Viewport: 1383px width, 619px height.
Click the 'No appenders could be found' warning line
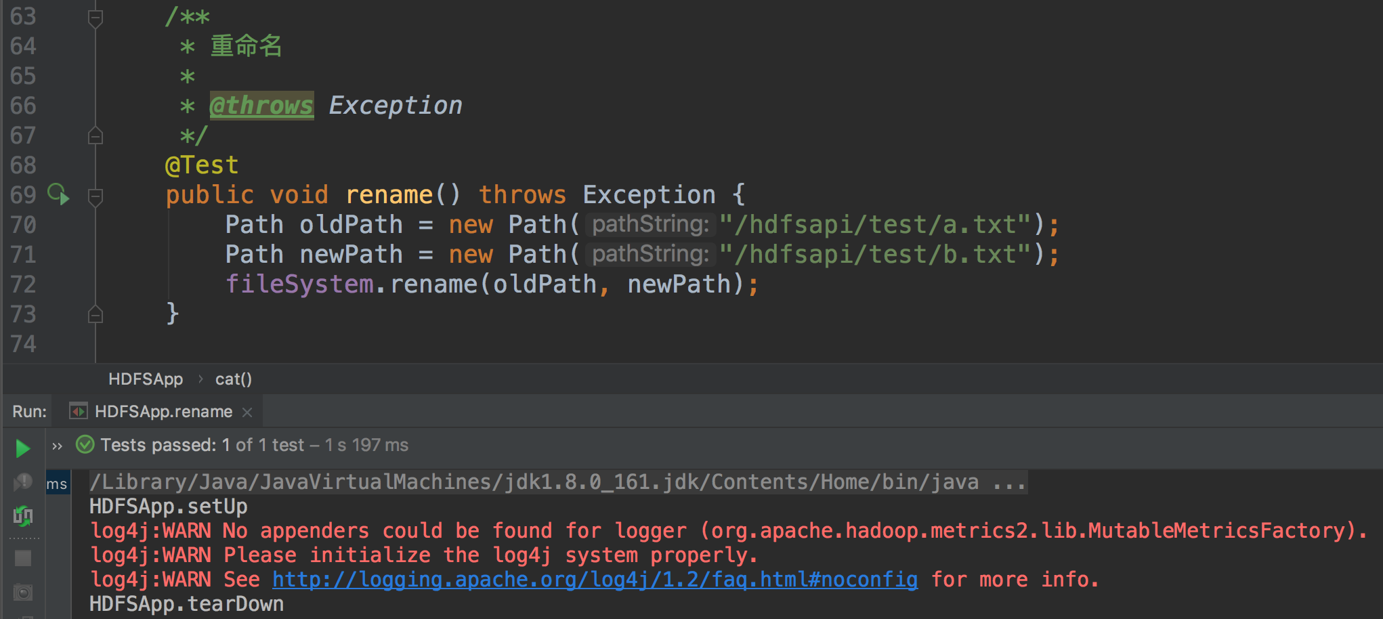729,531
